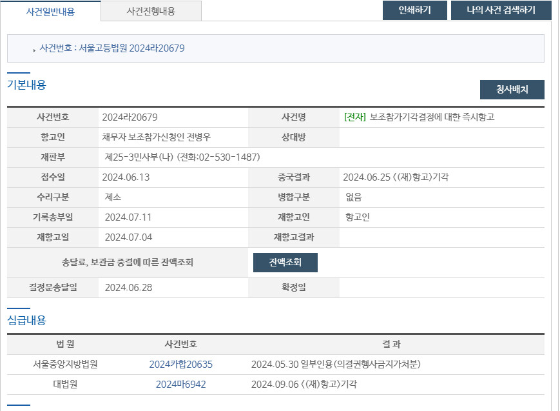Select the re-appeal date 2024.07.04
This screenshot has width=560, height=411.
click(x=128, y=237)
